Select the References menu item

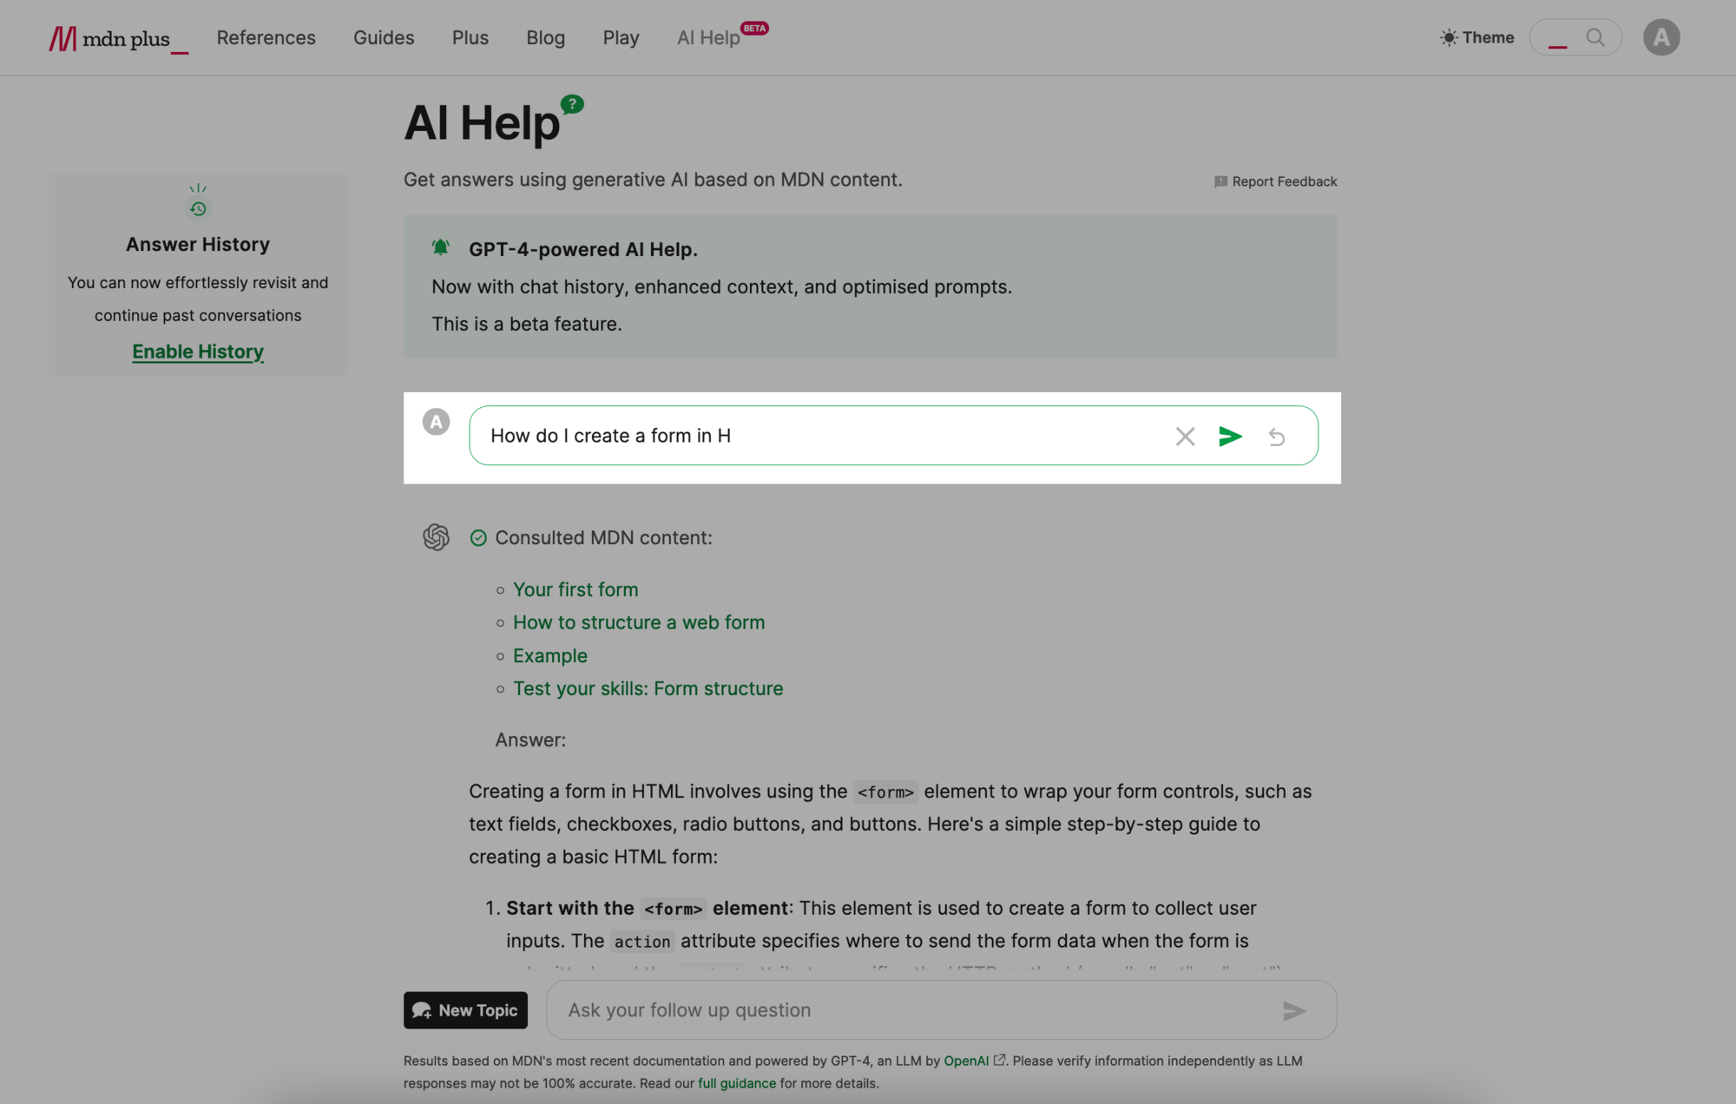pos(266,36)
